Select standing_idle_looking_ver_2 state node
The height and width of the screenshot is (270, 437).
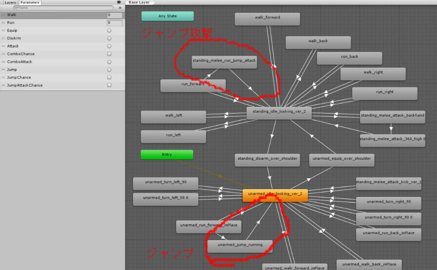[279, 113]
